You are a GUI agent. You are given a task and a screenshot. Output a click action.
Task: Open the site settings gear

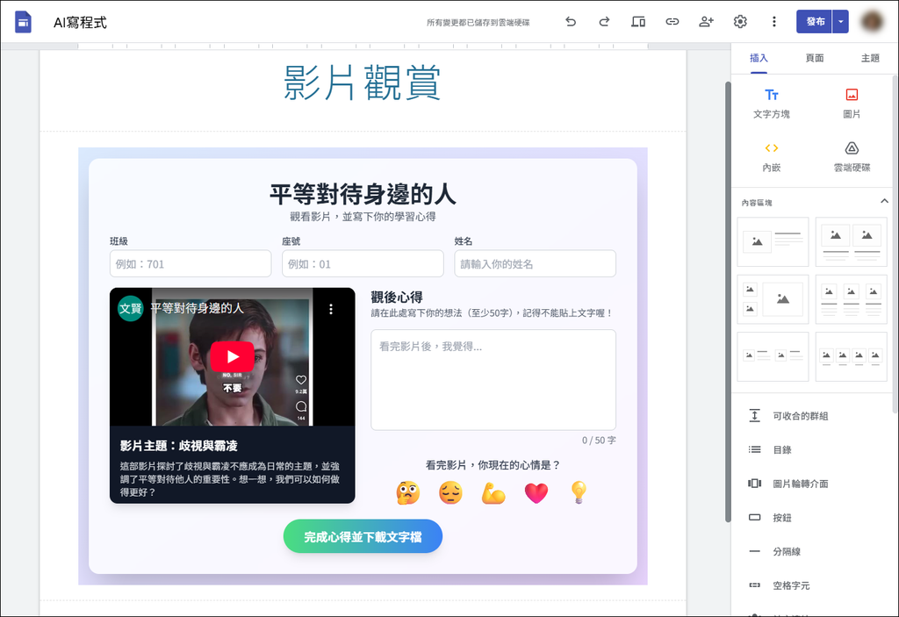point(740,22)
